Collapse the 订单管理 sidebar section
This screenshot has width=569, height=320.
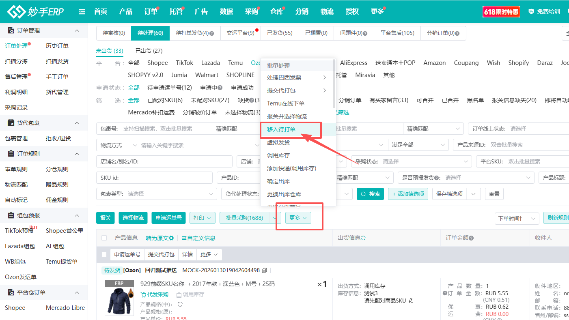point(77,30)
